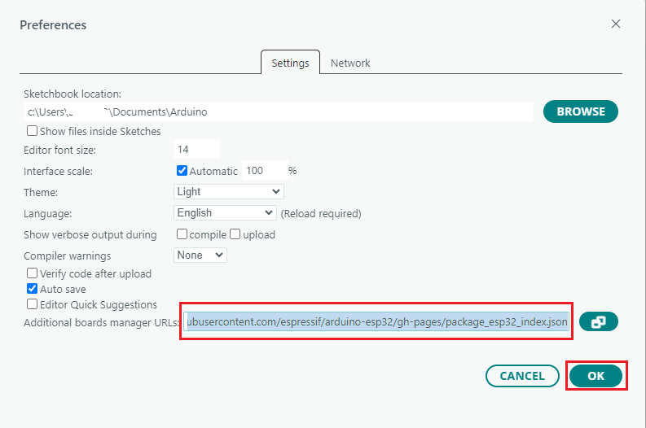The height and width of the screenshot is (428, 646).
Task: Turn on Editor Quick Suggestions
Action: click(x=32, y=304)
